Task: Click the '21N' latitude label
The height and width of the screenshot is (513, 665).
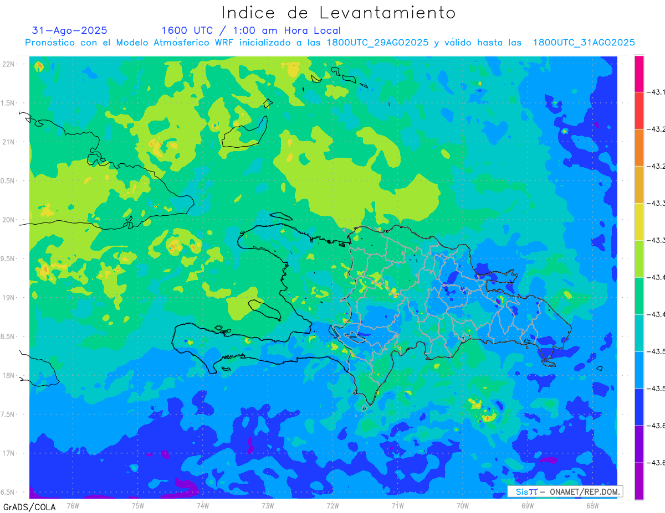Action: pos(9,142)
